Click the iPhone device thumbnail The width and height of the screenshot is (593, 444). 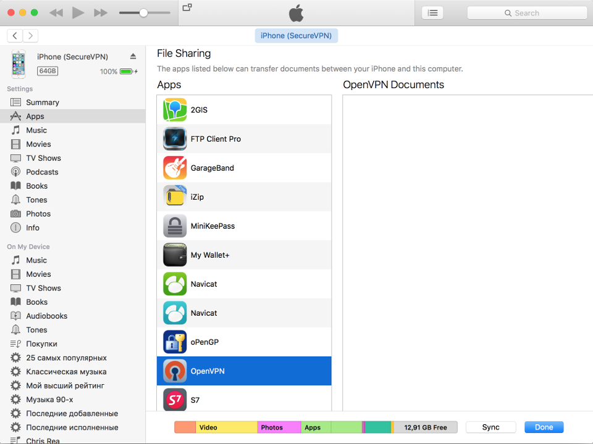19,64
